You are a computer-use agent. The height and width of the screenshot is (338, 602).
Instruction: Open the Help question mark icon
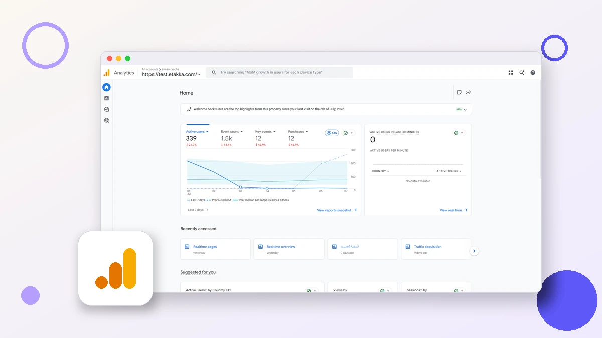point(533,73)
